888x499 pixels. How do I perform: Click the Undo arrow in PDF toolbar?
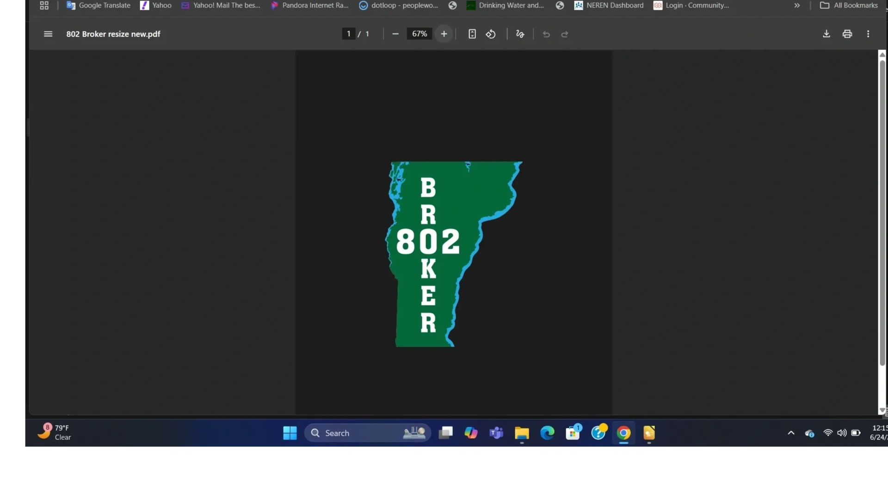(546, 34)
